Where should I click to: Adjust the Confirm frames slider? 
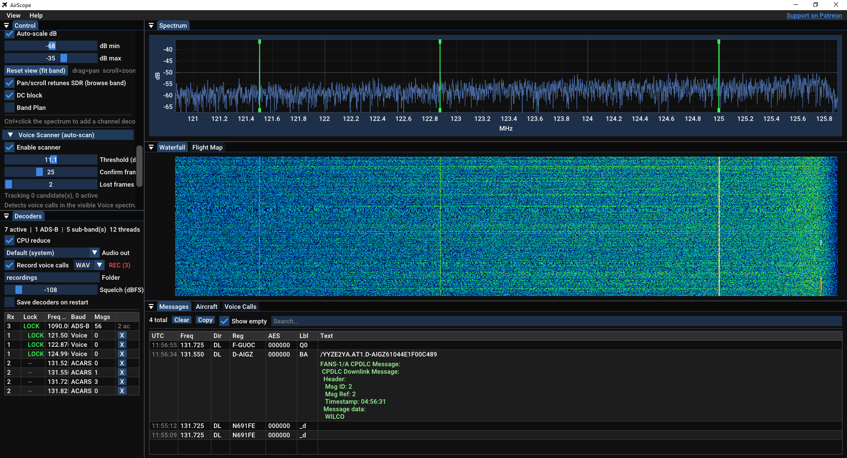pyautogui.click(x=51, y=172)
